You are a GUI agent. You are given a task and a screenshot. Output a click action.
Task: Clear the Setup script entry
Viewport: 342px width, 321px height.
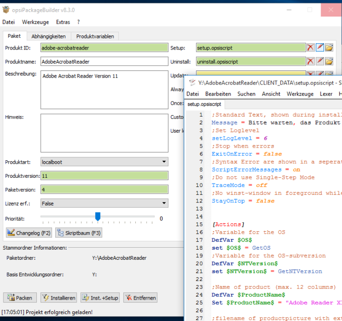[310, 48]
